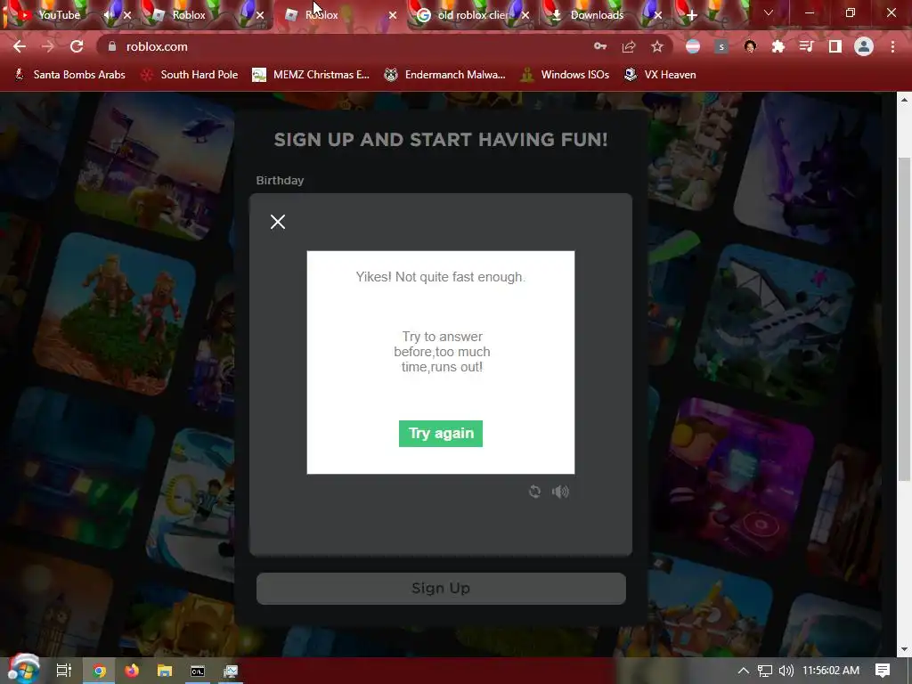The width and height of the screenshot is (912, 684).
Task: Open the notification center icon
Action: (x=883, y=671)
